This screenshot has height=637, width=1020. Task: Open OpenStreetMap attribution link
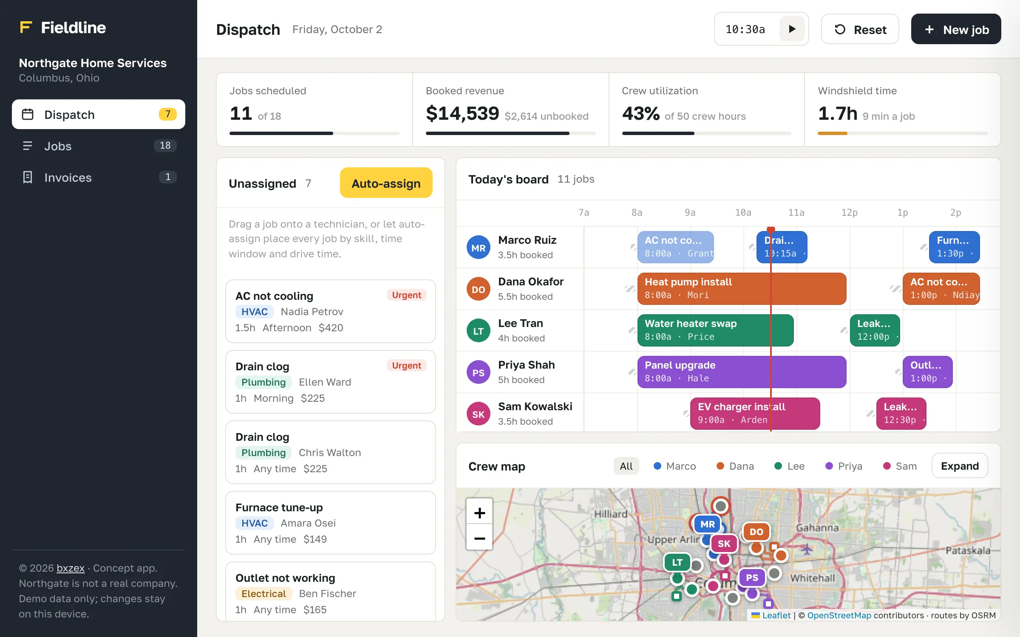(839, 615)
